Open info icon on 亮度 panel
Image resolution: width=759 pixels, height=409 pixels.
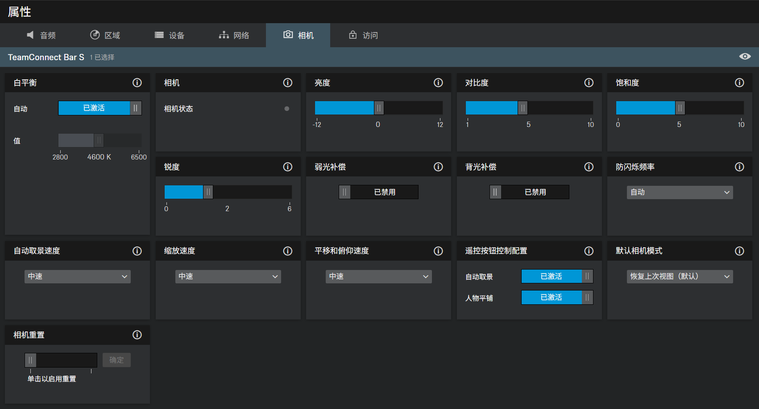tap(438, 83)
